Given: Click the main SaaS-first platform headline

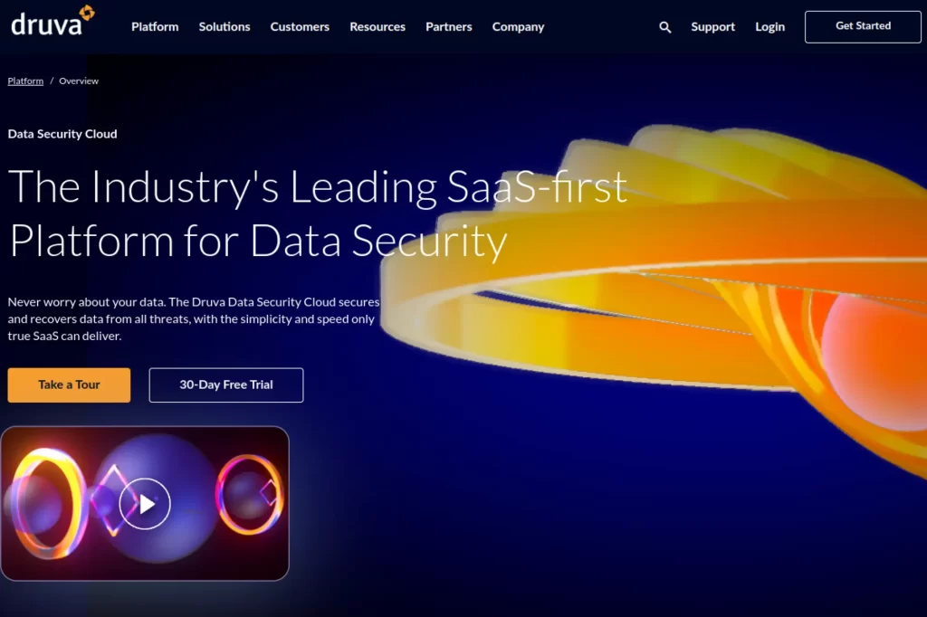Looking at the screenshot, I should point(317,214).
